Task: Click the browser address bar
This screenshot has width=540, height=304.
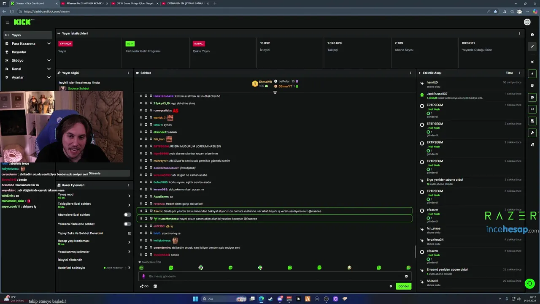Action: pyautogui.click(x=253, y=11)
